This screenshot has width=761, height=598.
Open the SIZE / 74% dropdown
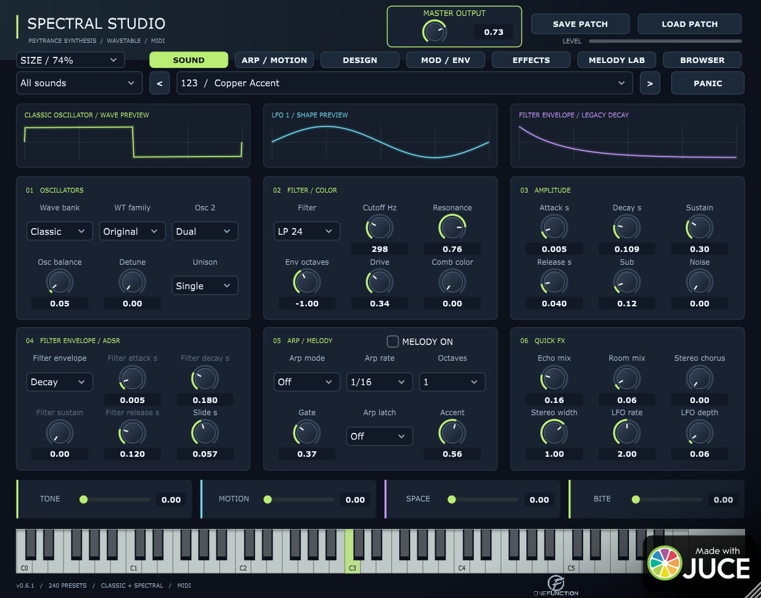click(70, 60)
